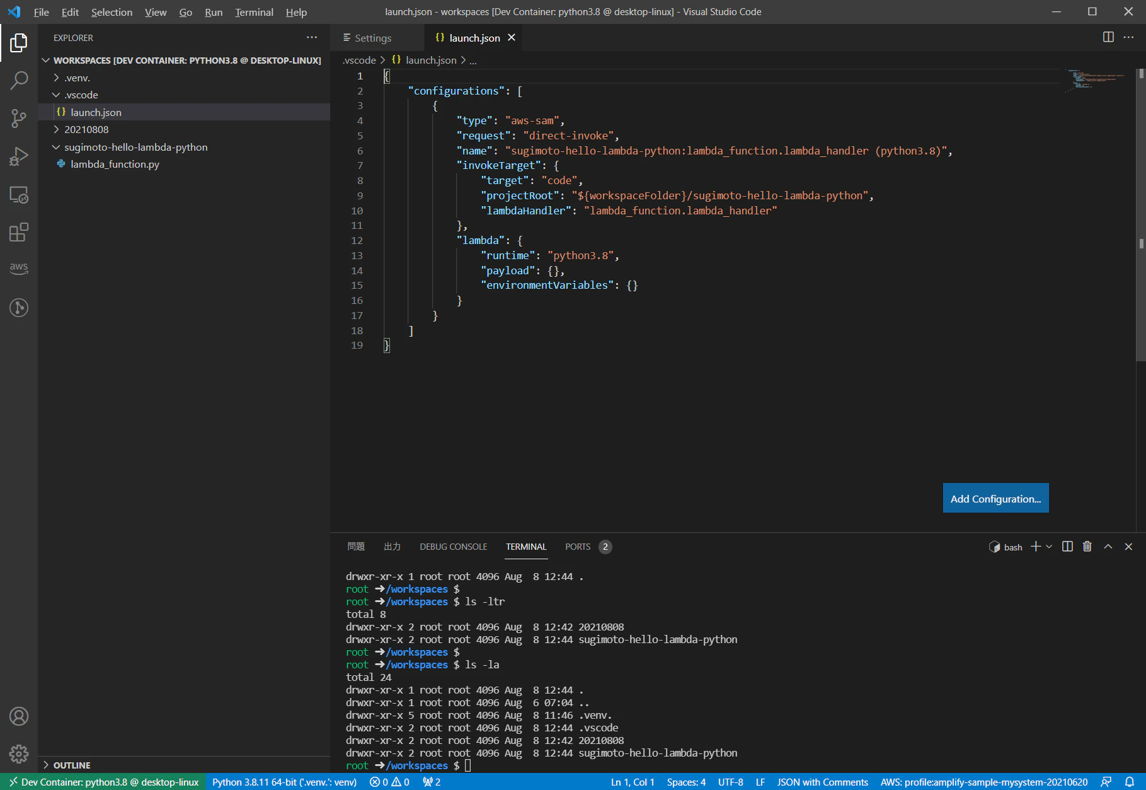The height and width of the screenshot is (790, 1146).
Task: Click the feedback icon in status bar
Action: (1106, 782)
